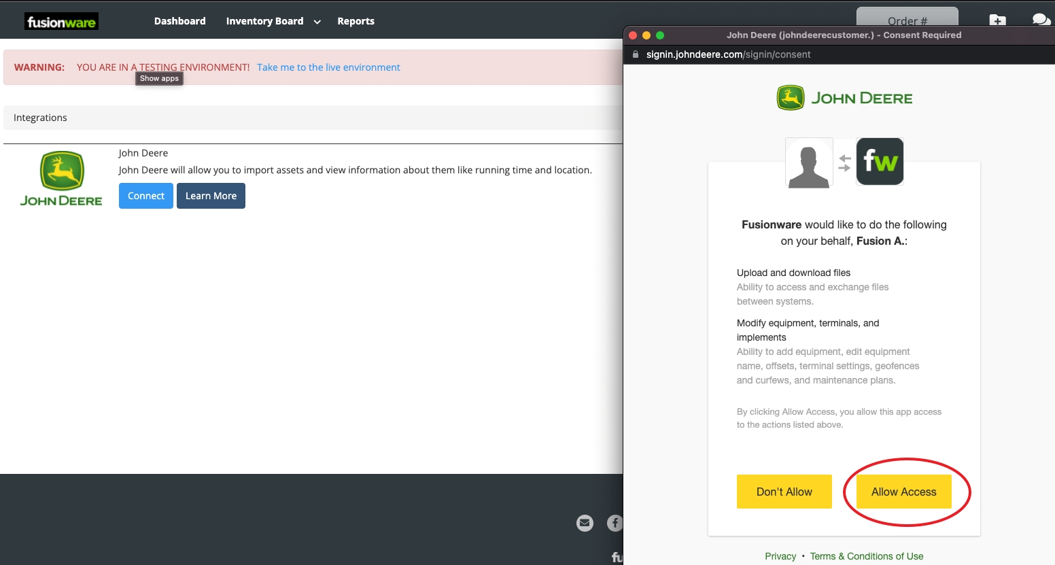Click the folder-plus icon in top bar

(997, 20)
